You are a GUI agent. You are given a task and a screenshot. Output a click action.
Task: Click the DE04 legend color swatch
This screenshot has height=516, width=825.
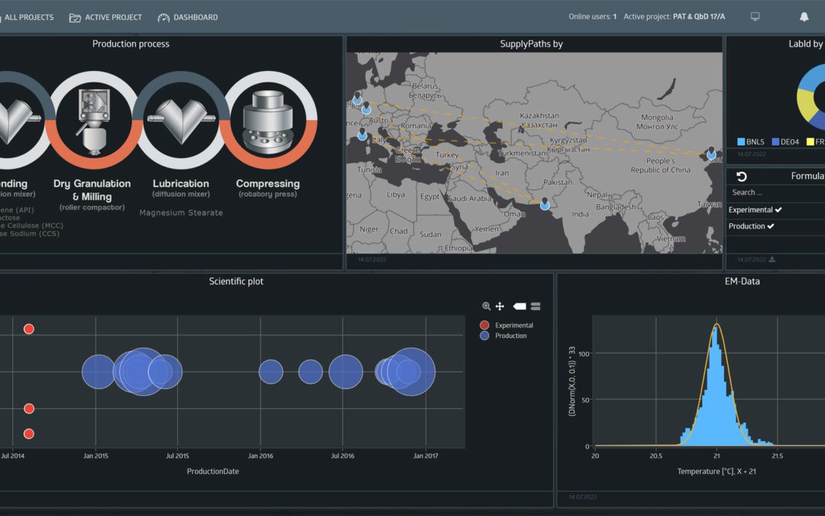click(x=775, y=141)
